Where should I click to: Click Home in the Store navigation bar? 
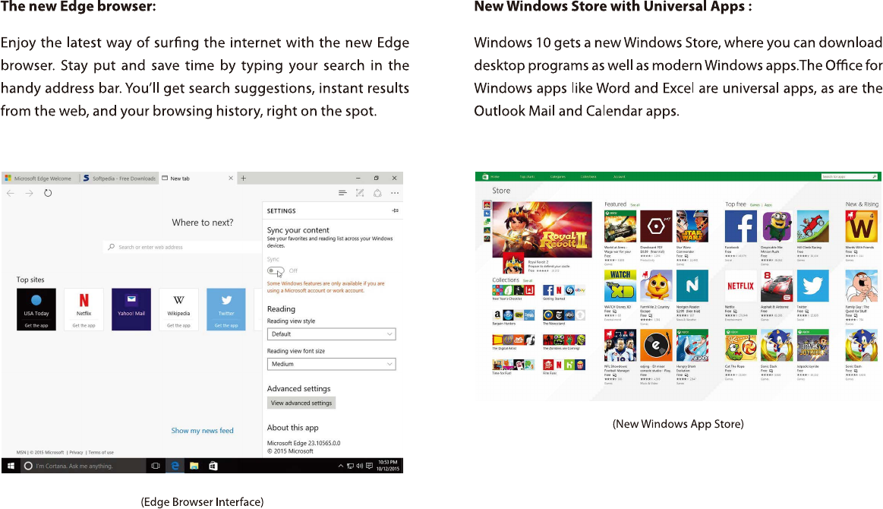point(495,177)
